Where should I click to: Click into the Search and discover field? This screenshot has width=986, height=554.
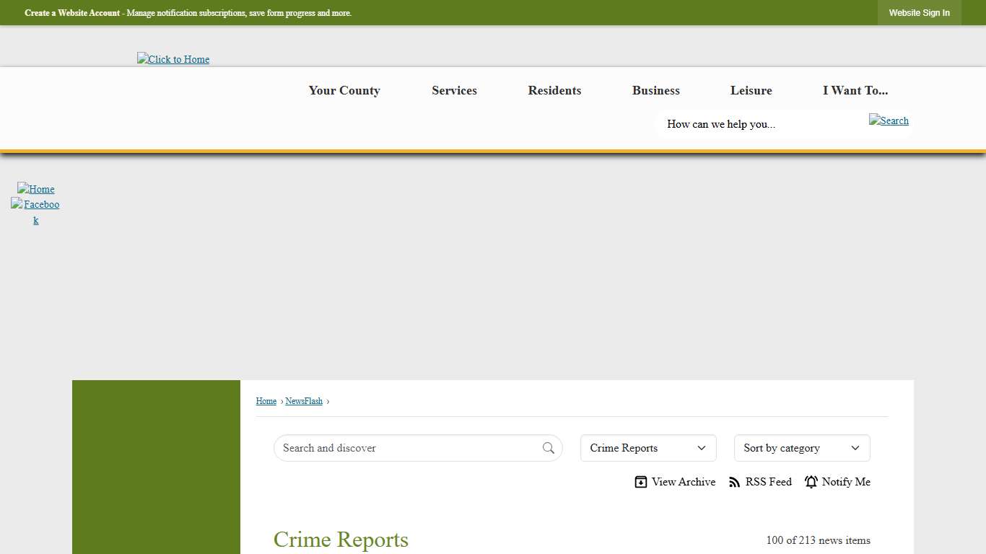pos(408,448)
